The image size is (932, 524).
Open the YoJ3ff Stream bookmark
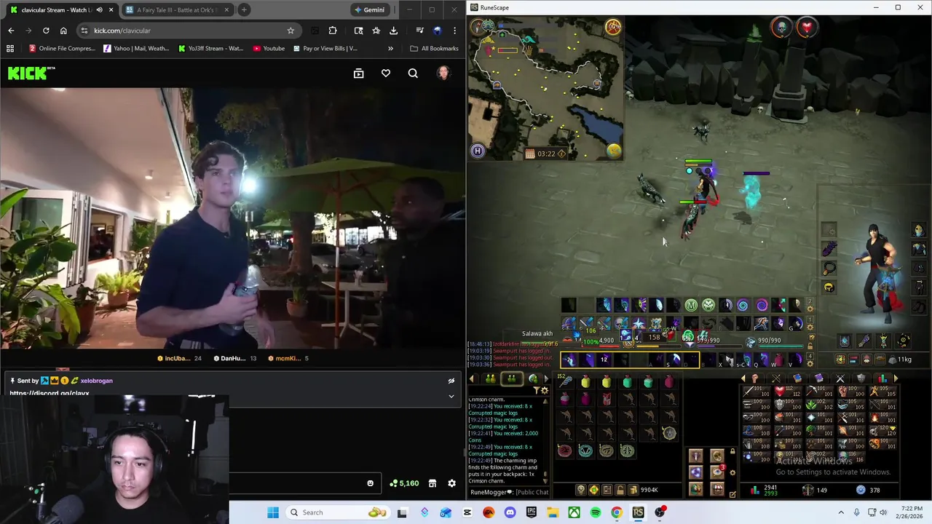[x=211, y=49]
